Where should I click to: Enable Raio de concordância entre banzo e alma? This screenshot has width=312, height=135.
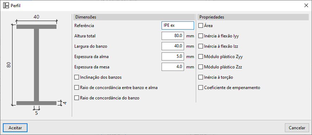pyautogui.click(x=76, y=87)
